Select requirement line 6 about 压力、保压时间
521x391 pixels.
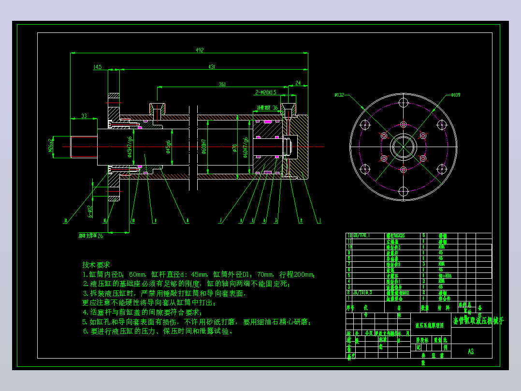point(158,331)
